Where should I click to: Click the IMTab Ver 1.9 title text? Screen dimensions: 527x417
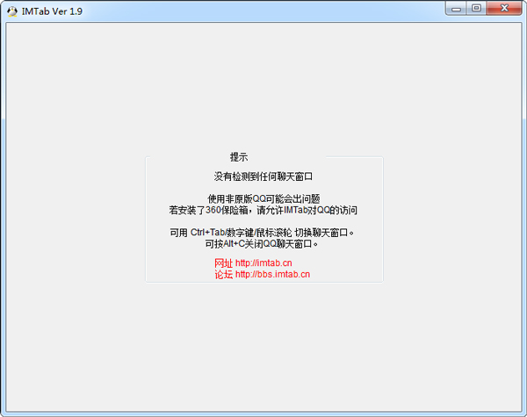click(52, 11)
